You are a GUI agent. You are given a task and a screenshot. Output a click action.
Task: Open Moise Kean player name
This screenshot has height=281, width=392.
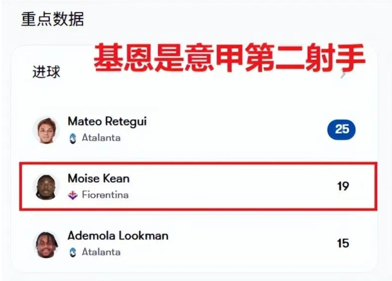click(x=99, y=179)
